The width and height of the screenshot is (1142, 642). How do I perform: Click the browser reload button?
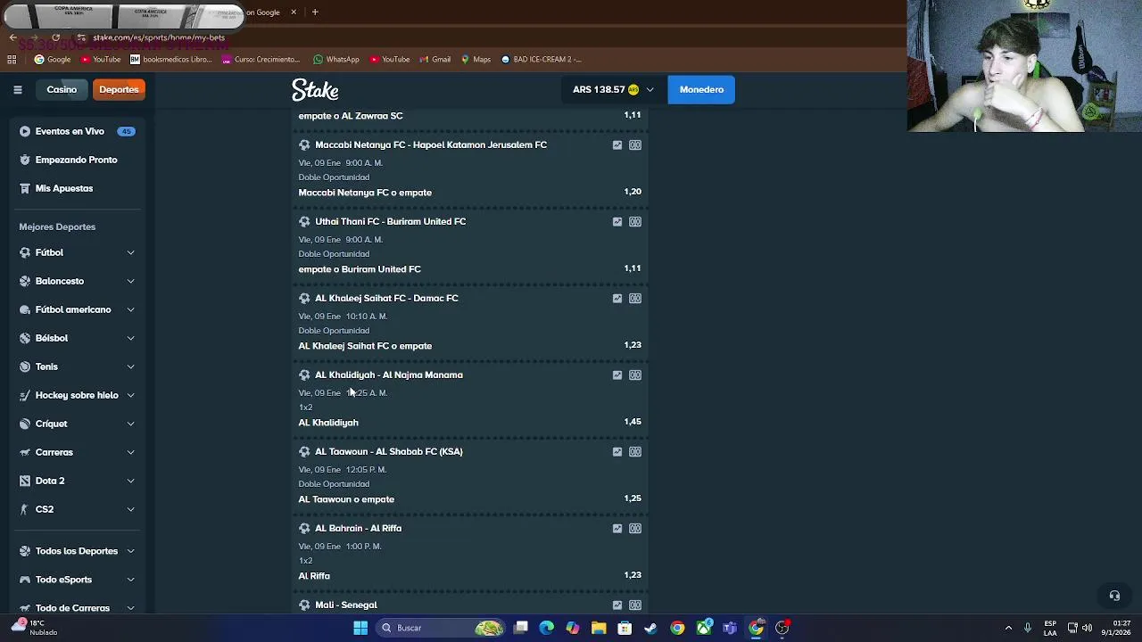[55, 37]
